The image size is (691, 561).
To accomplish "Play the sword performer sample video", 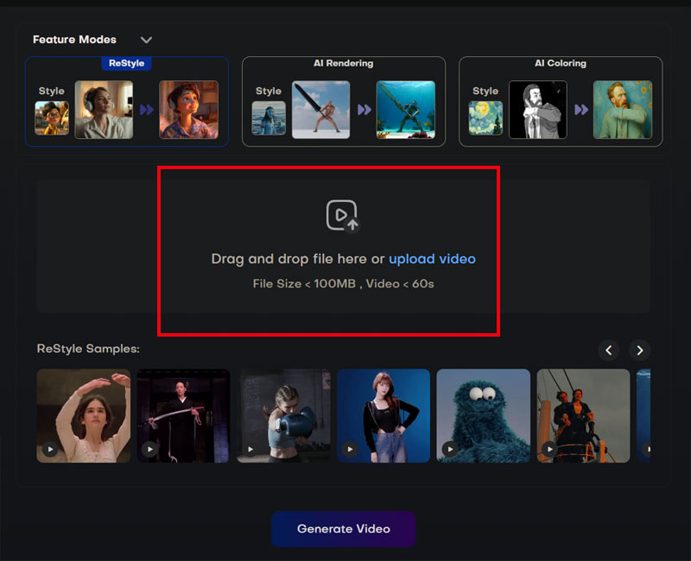I will tap(150, 449).
